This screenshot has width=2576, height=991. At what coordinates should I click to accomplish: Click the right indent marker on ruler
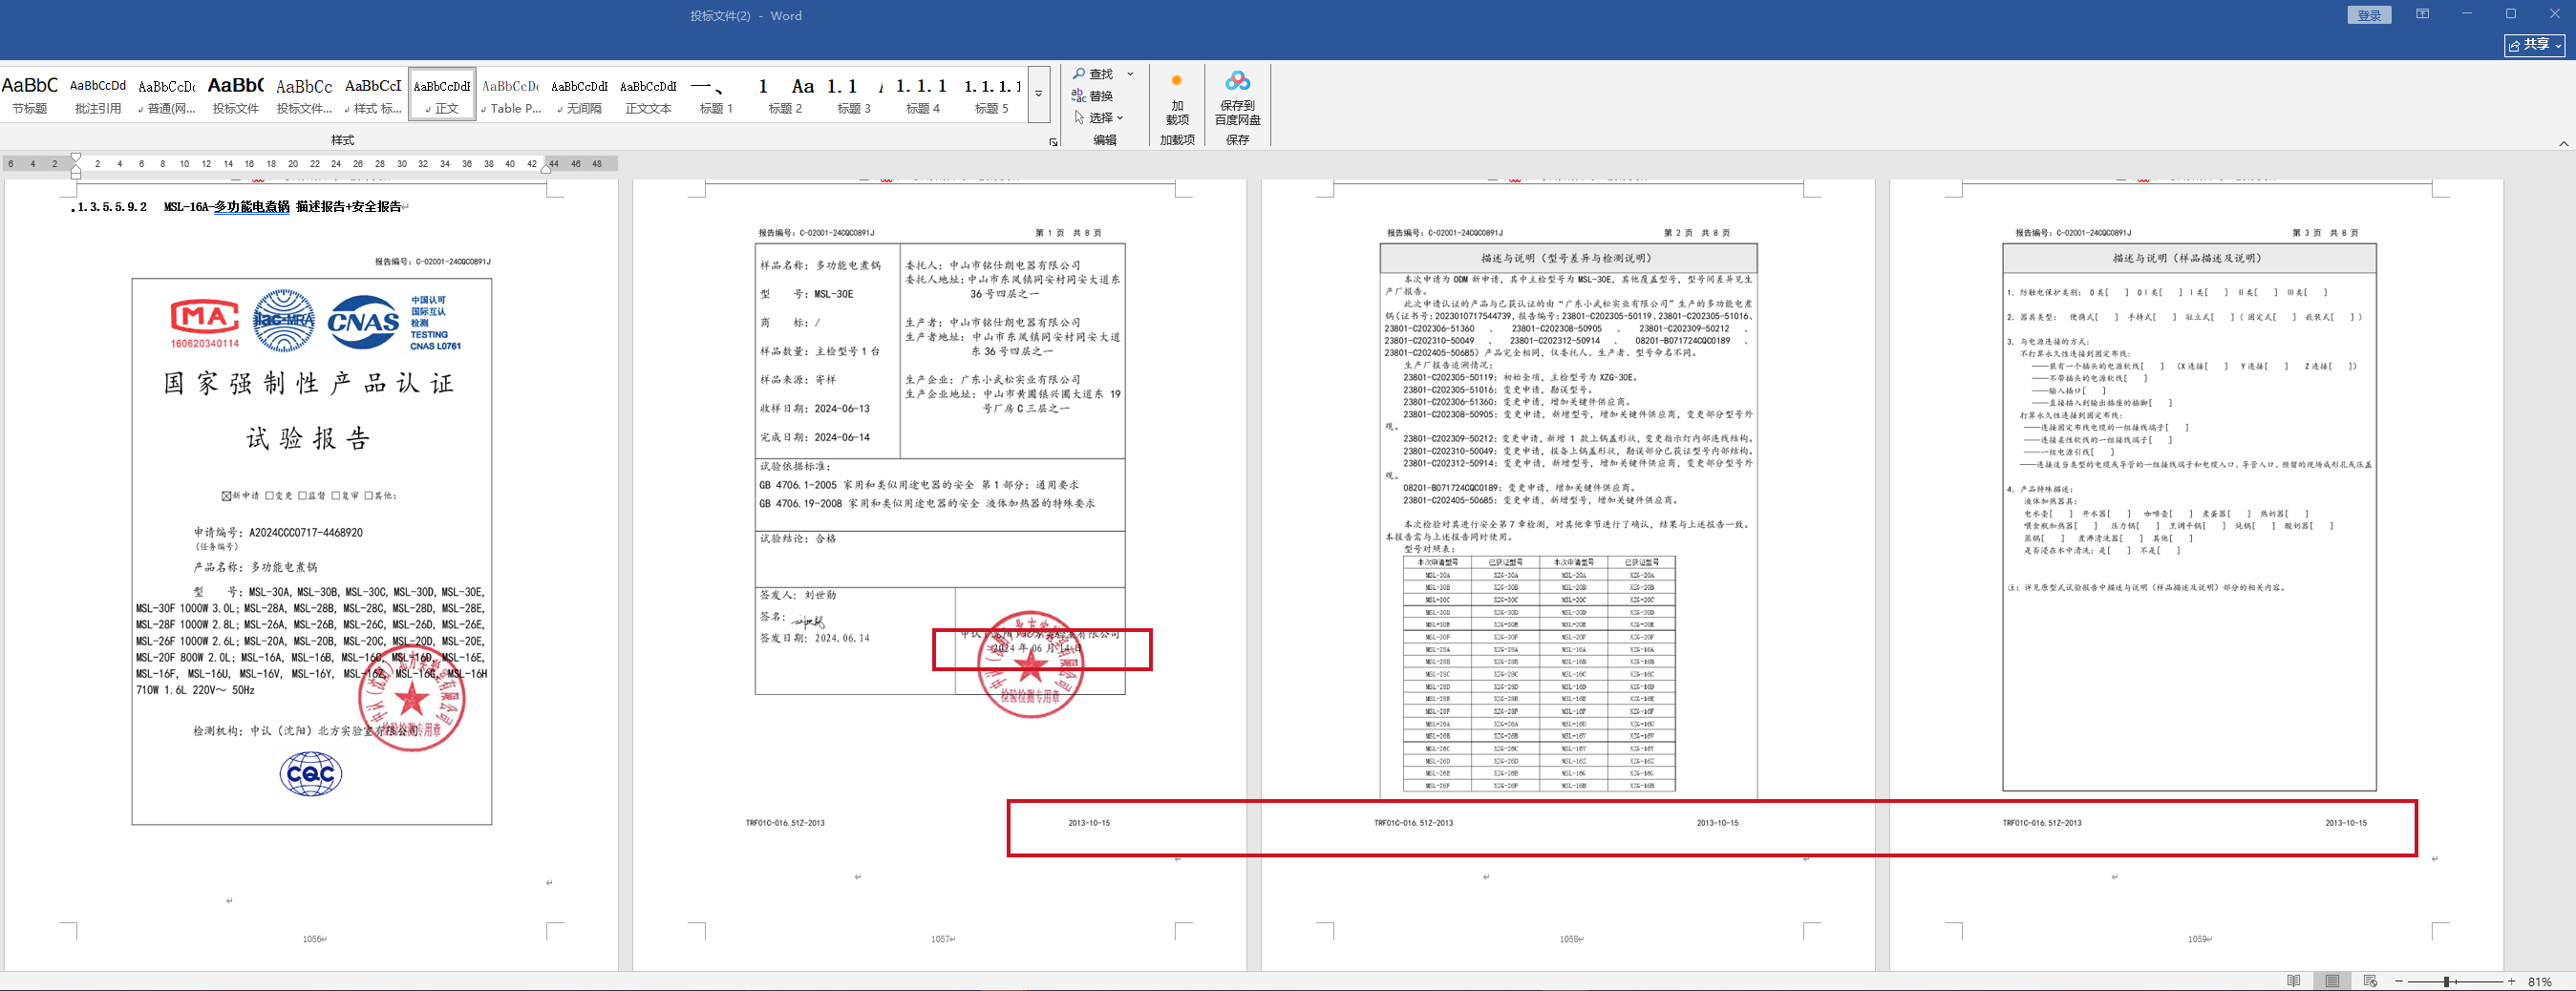click(546, 169)
